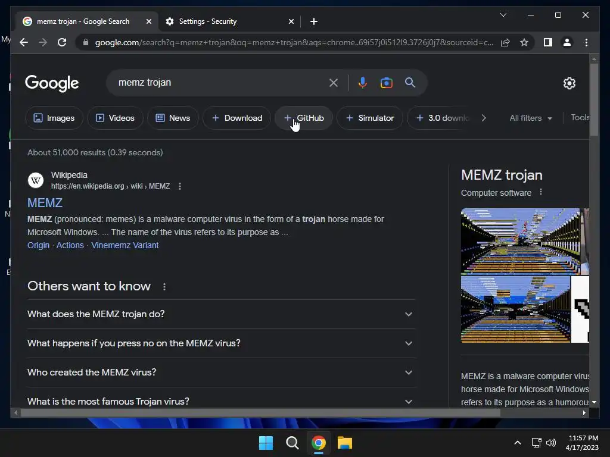Show more filter chips with arrow
Screen dimensions: 610x457
(x=484, y=118)
